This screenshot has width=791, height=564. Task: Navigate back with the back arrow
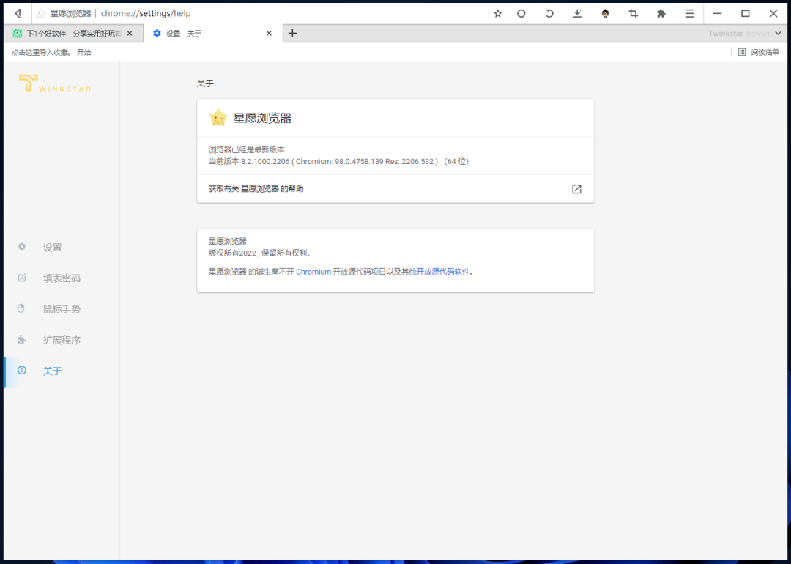17,12
